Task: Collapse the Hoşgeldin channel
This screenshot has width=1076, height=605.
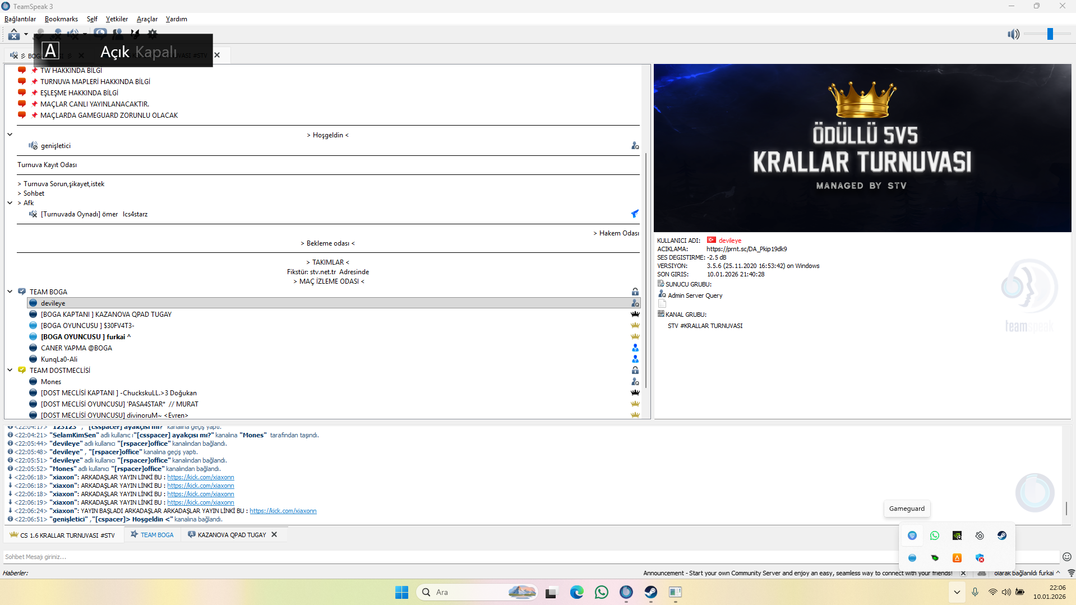Action: click(10, 135)
